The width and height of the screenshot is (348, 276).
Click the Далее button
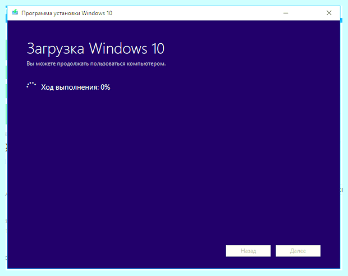298,251
